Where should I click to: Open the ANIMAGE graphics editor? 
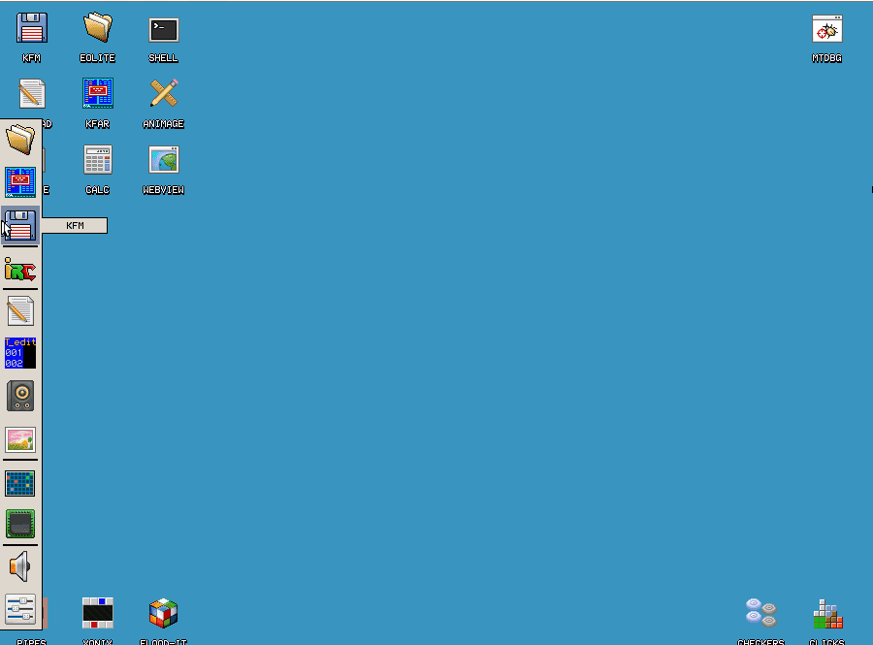(x=163, y=94)
